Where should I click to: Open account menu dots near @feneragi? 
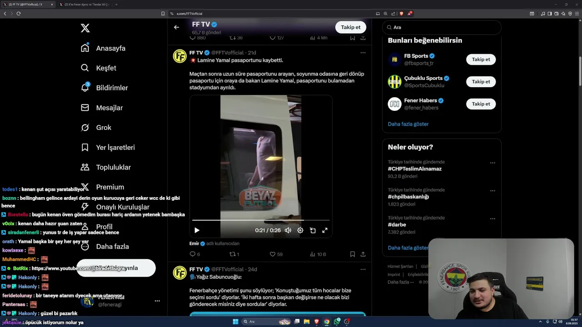(x=157, y=301)
